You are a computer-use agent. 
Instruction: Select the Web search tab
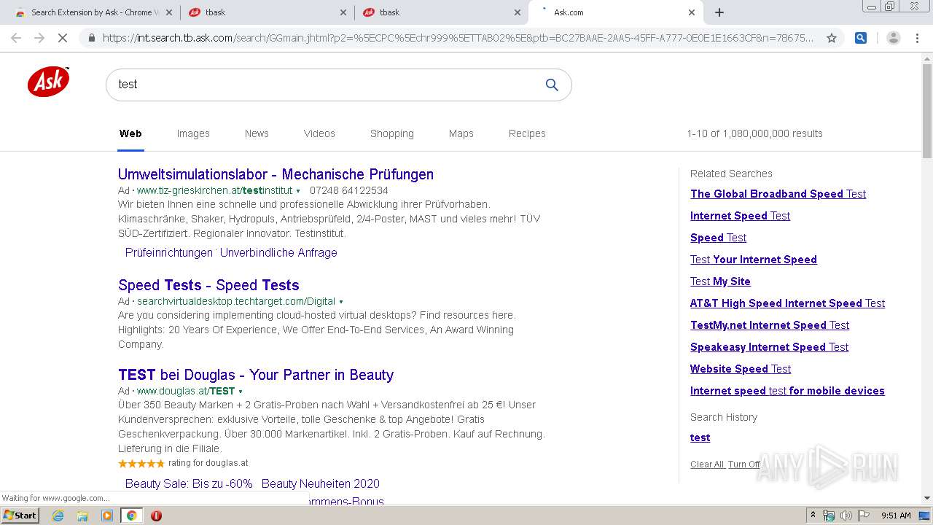click(x=130, y=133)
